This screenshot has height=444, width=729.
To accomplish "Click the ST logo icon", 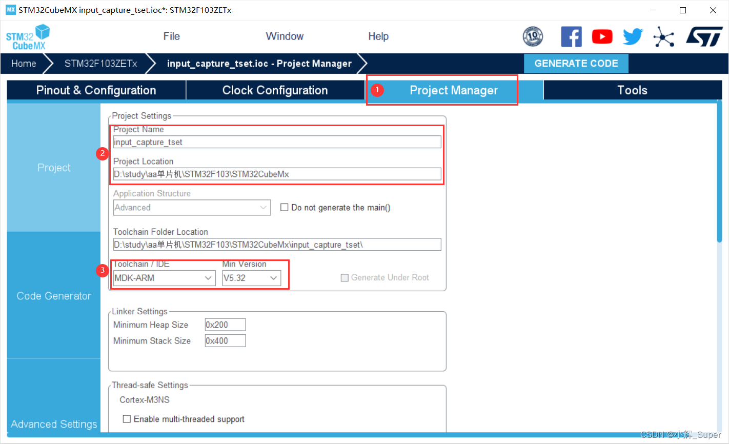I will click(x=704, y=36).
